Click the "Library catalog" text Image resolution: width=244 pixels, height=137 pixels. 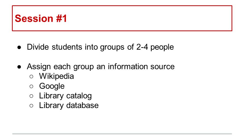[65, 96]
